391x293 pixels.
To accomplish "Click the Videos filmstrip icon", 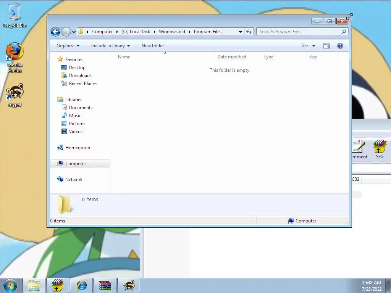I will tap(64, 131).
